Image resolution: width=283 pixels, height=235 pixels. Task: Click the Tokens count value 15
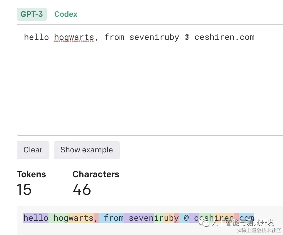pos(24,190)
